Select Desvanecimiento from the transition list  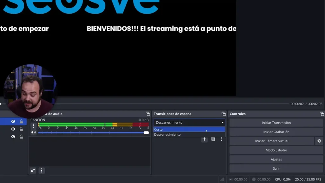point(189,134)
